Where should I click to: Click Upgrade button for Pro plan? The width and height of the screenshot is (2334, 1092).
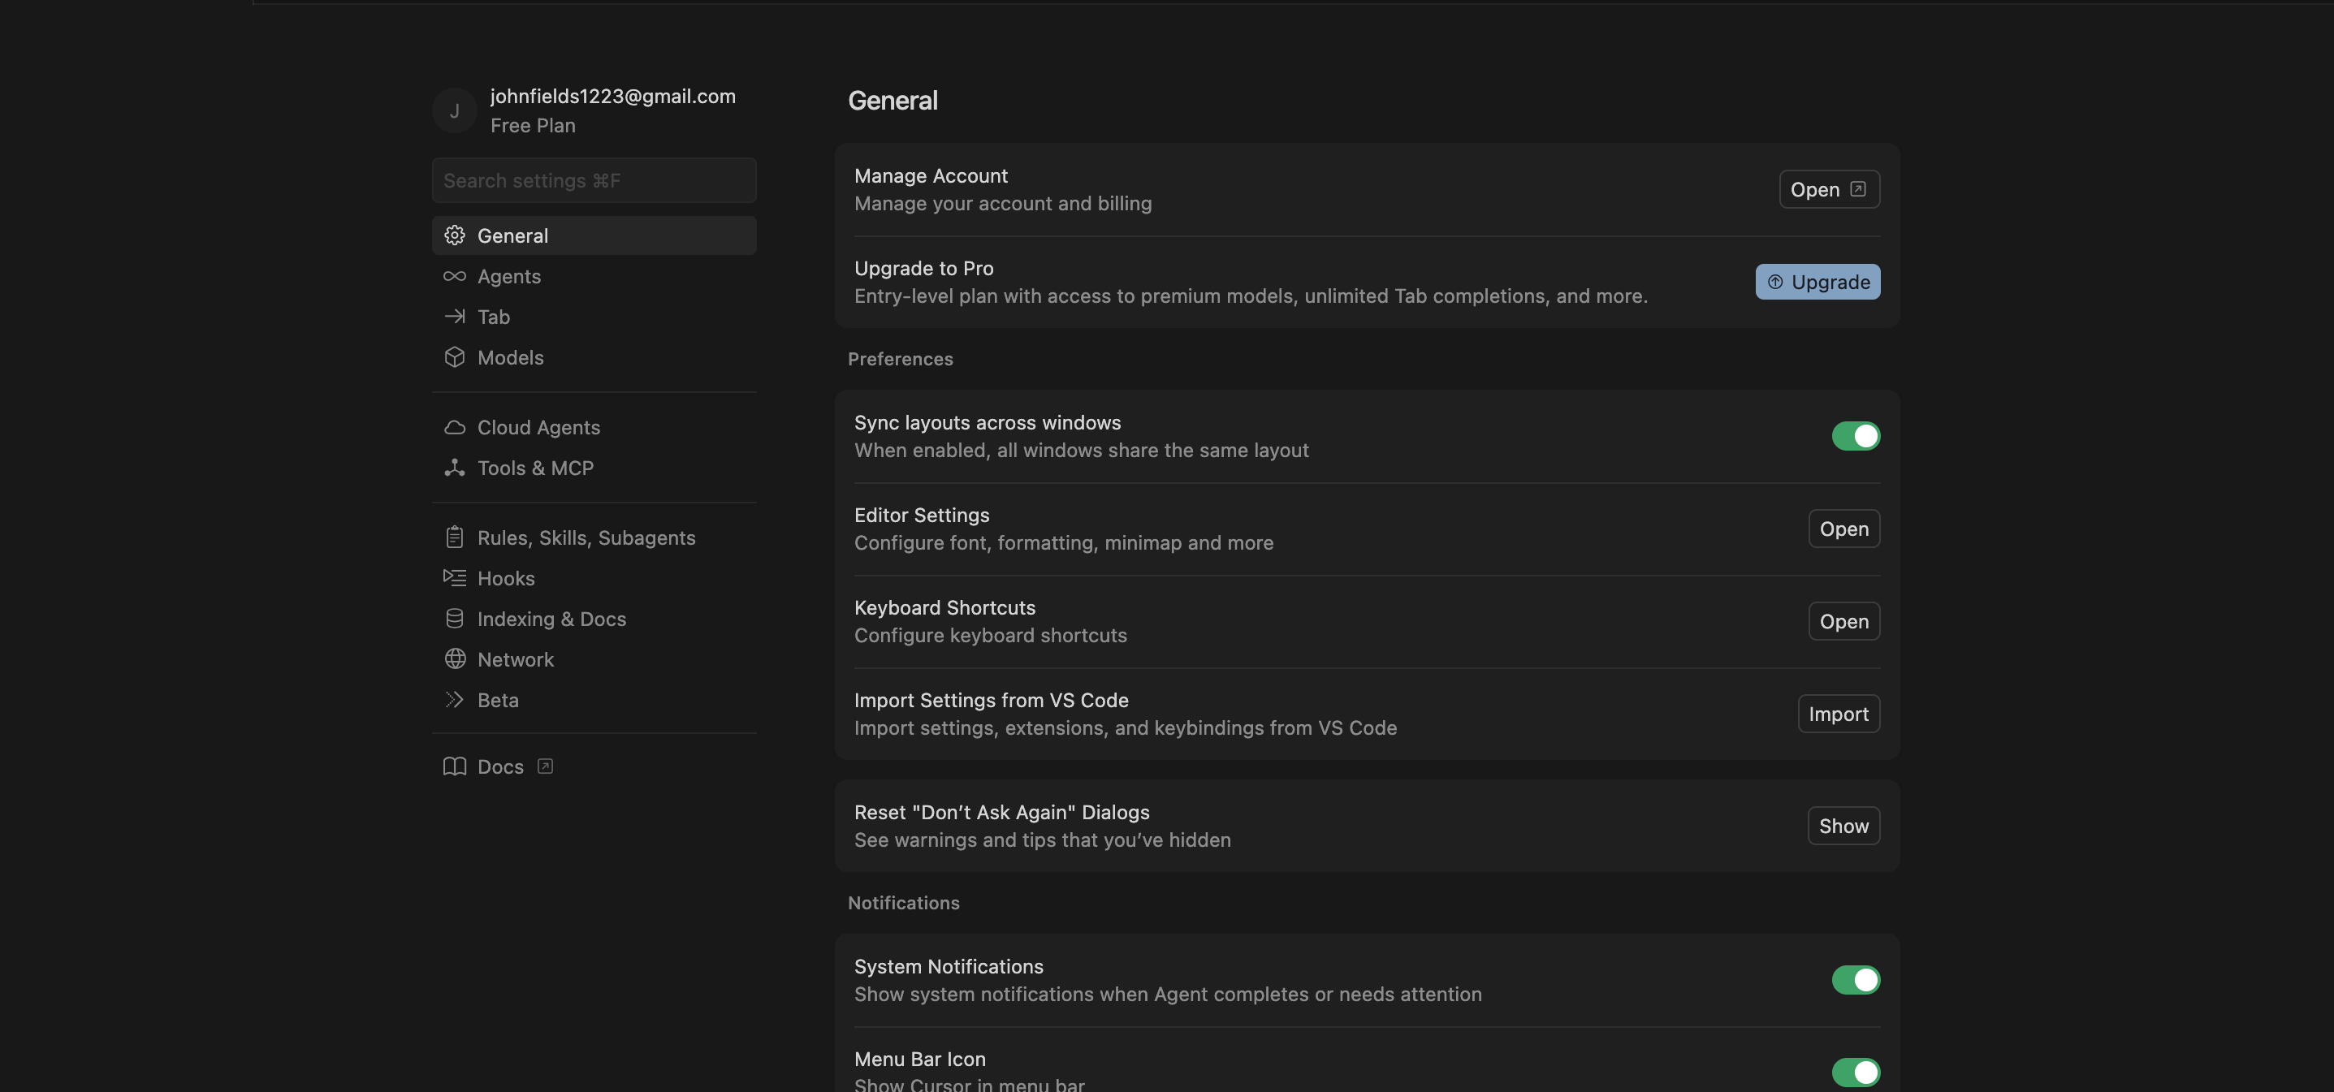tap(1817, 282)
